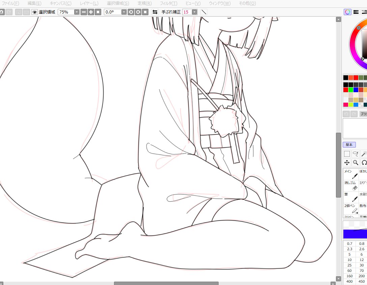
Task: Select the magnifier zoom tool
Action: tap(356, 162)
